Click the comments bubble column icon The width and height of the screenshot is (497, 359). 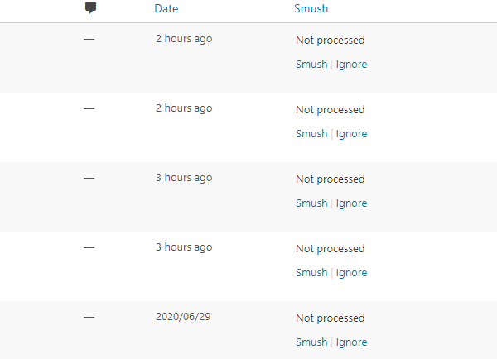[x=90, y=8]
